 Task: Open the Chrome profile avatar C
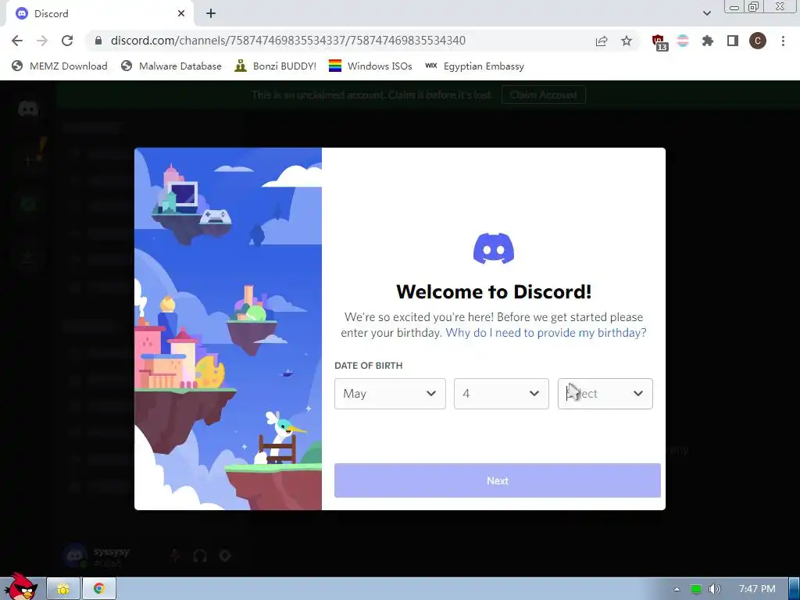758,41
